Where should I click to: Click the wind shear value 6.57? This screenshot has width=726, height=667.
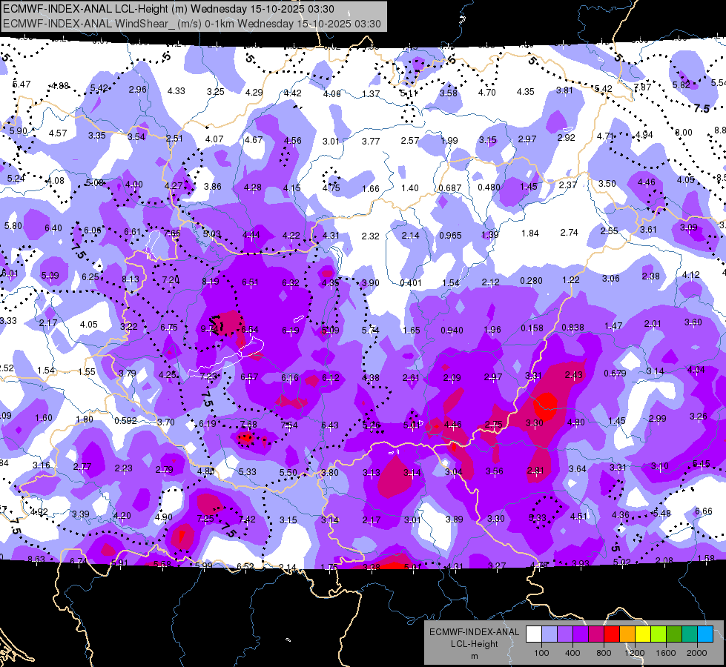pyautogui.click(x=249, y=377)
